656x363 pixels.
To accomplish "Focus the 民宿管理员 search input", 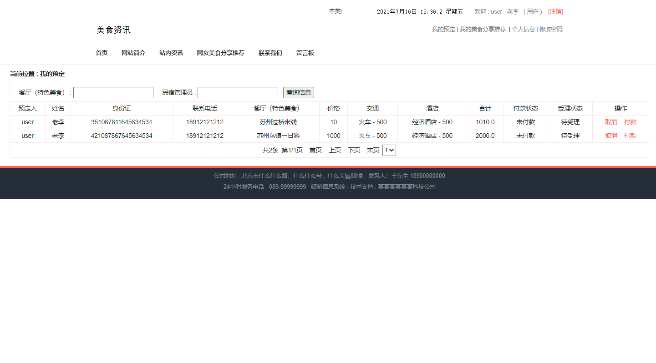I will click(238, 93).
